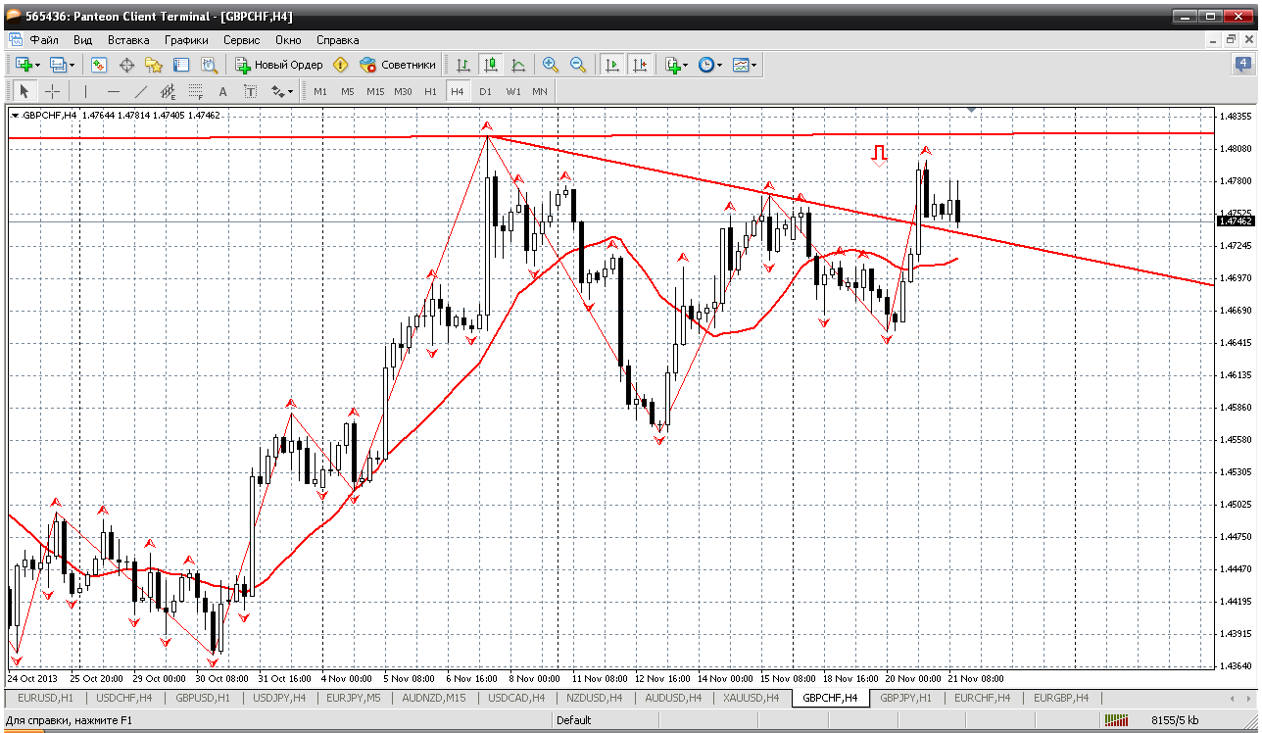Click the current price label 1.47462
1262x733 pixels.
(1236, 221)
